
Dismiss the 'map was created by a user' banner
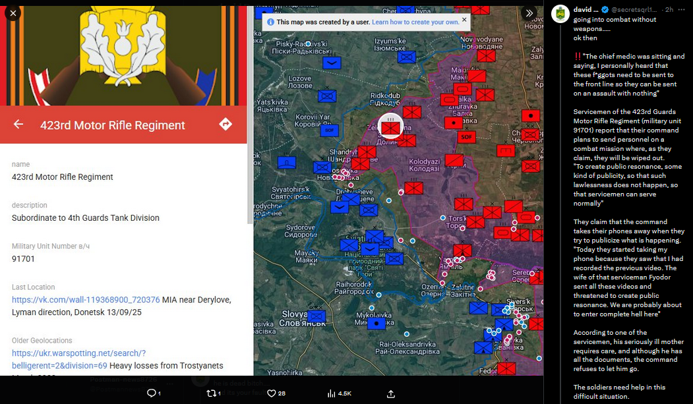(x=464, y=19)
